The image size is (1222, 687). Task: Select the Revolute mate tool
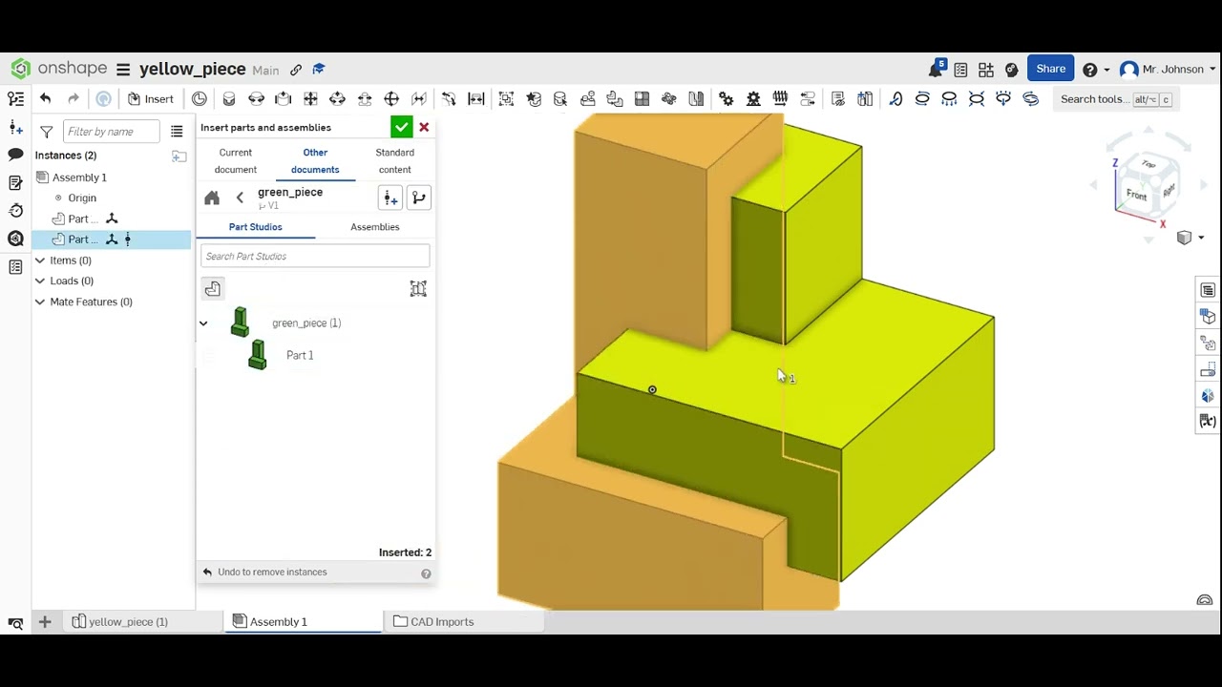(256, 98)
